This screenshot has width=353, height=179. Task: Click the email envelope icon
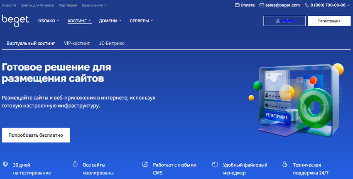pos(262,5)
